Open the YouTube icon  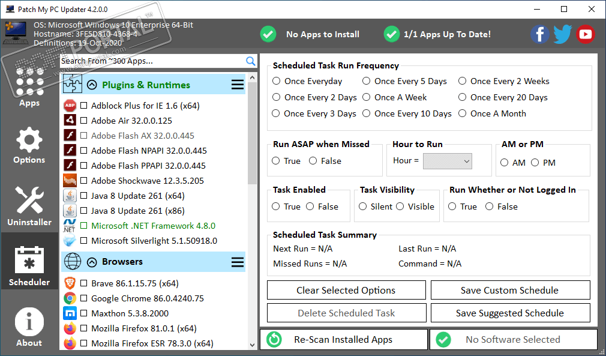pyautogui.click(x=586, y=34)
